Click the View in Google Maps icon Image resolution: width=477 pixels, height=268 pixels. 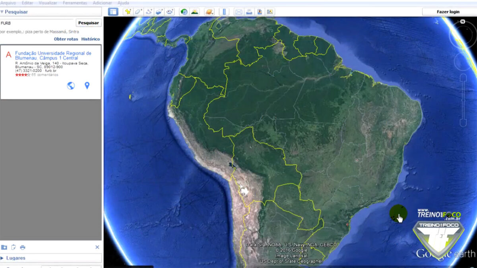pos(271,12)
